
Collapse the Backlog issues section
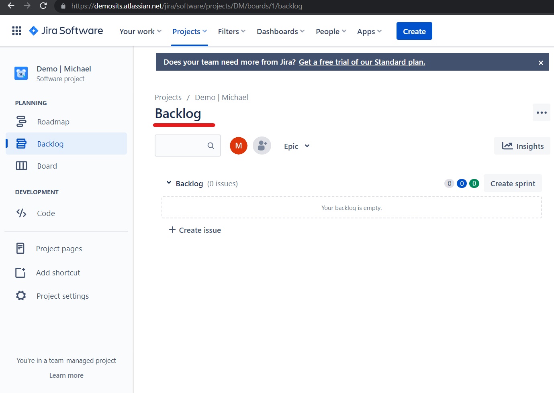(x=169, y=183)
